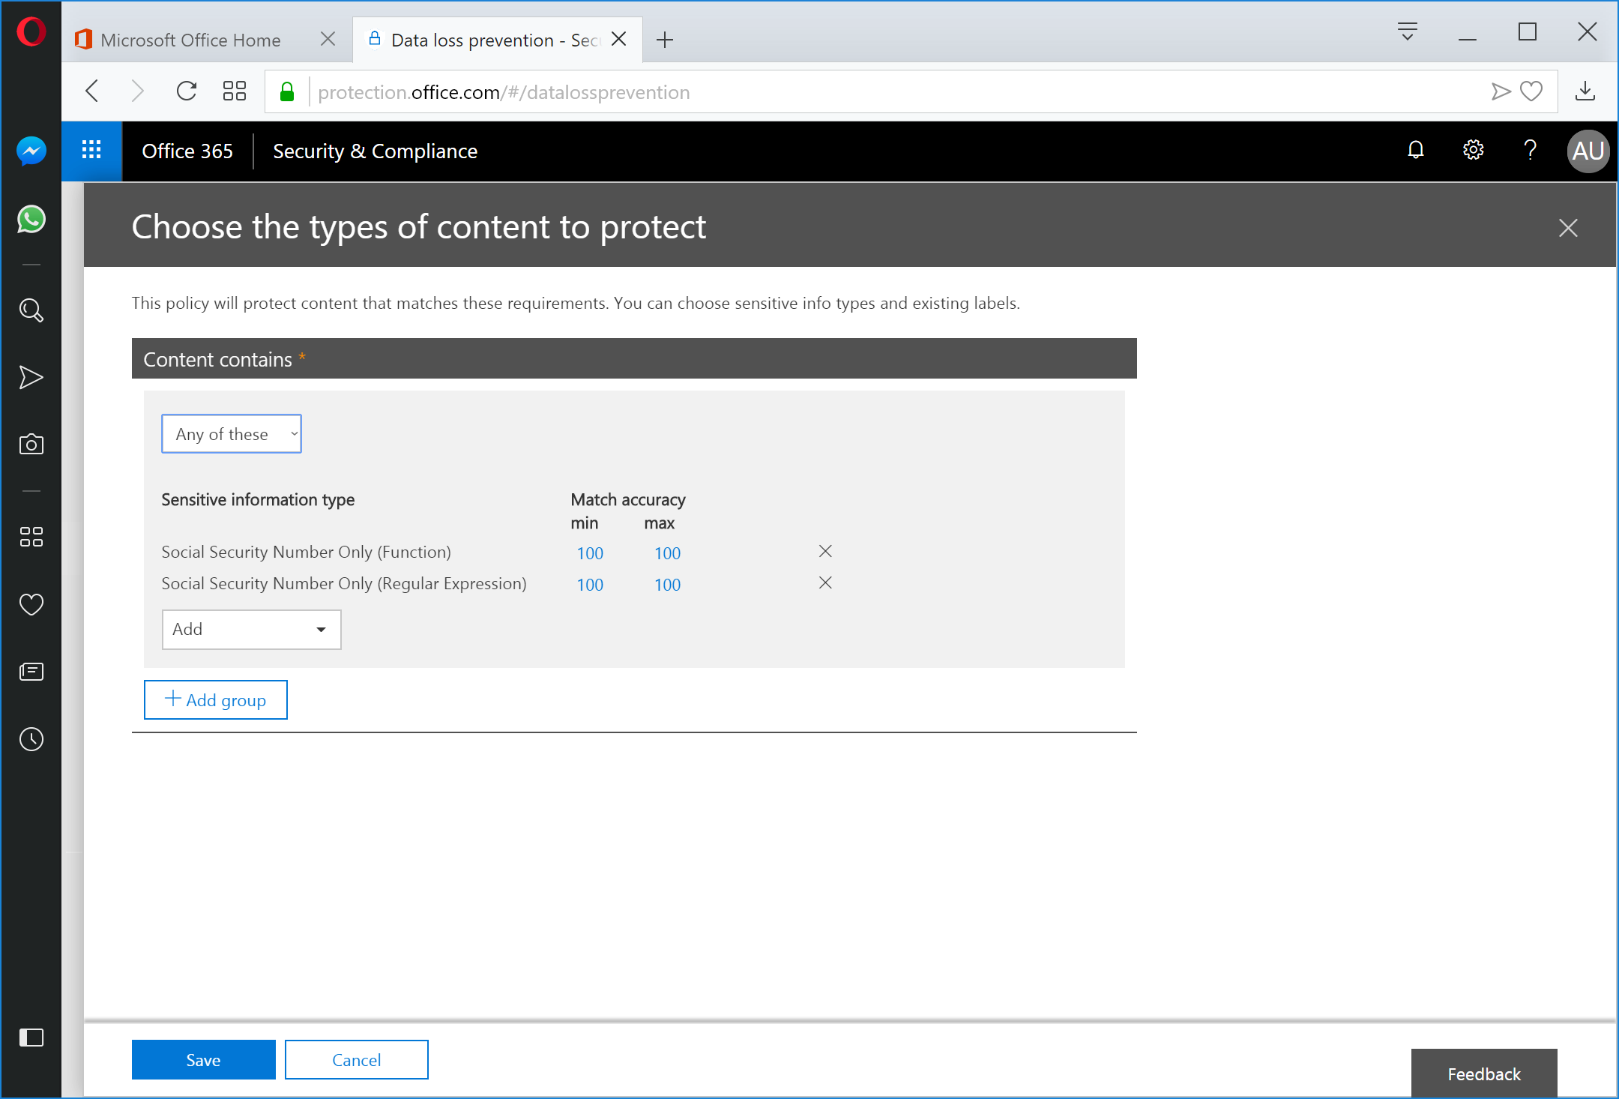
Task: Click the Add group button
Action: (x=215, y=699)
